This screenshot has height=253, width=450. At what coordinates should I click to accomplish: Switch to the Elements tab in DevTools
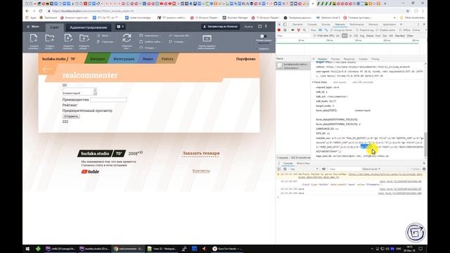(x=297, y=25)
